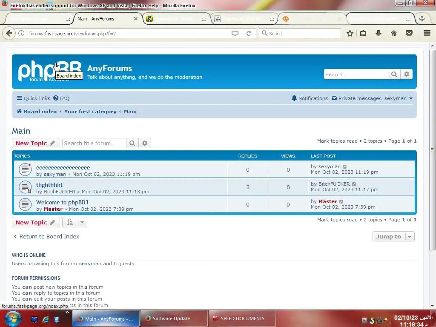Open the Pocket icon in toolbar
Viewport: 436px width, 327px height.
point(409,34)
